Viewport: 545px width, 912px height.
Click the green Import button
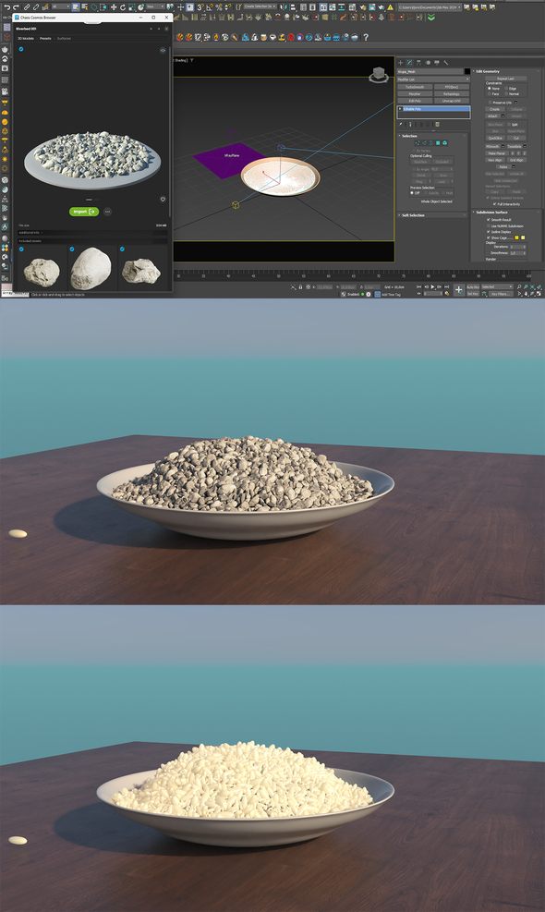pos(84,212)
